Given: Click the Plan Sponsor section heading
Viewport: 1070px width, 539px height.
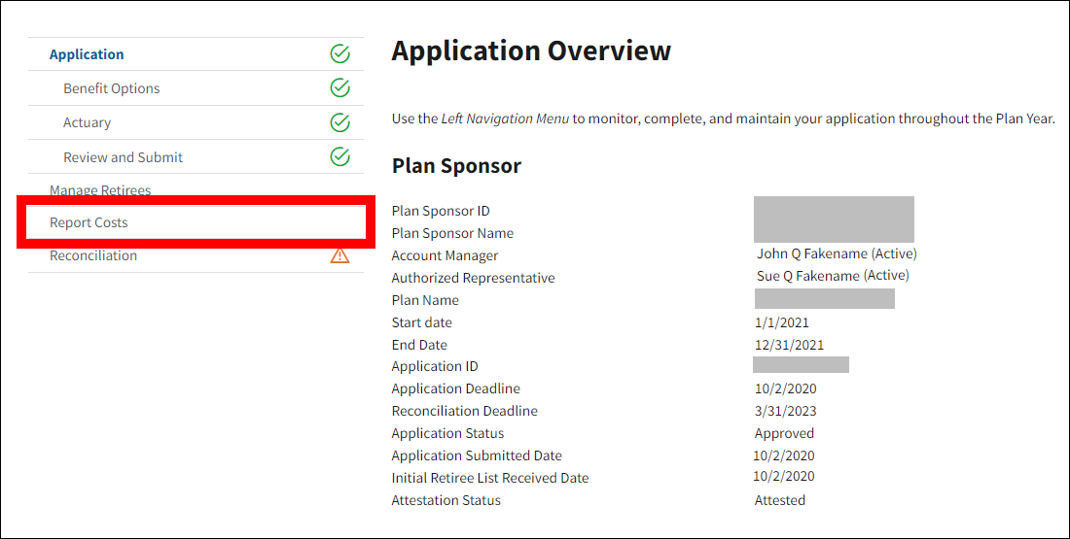Looking at the screenshot, I should pos(456,166).
